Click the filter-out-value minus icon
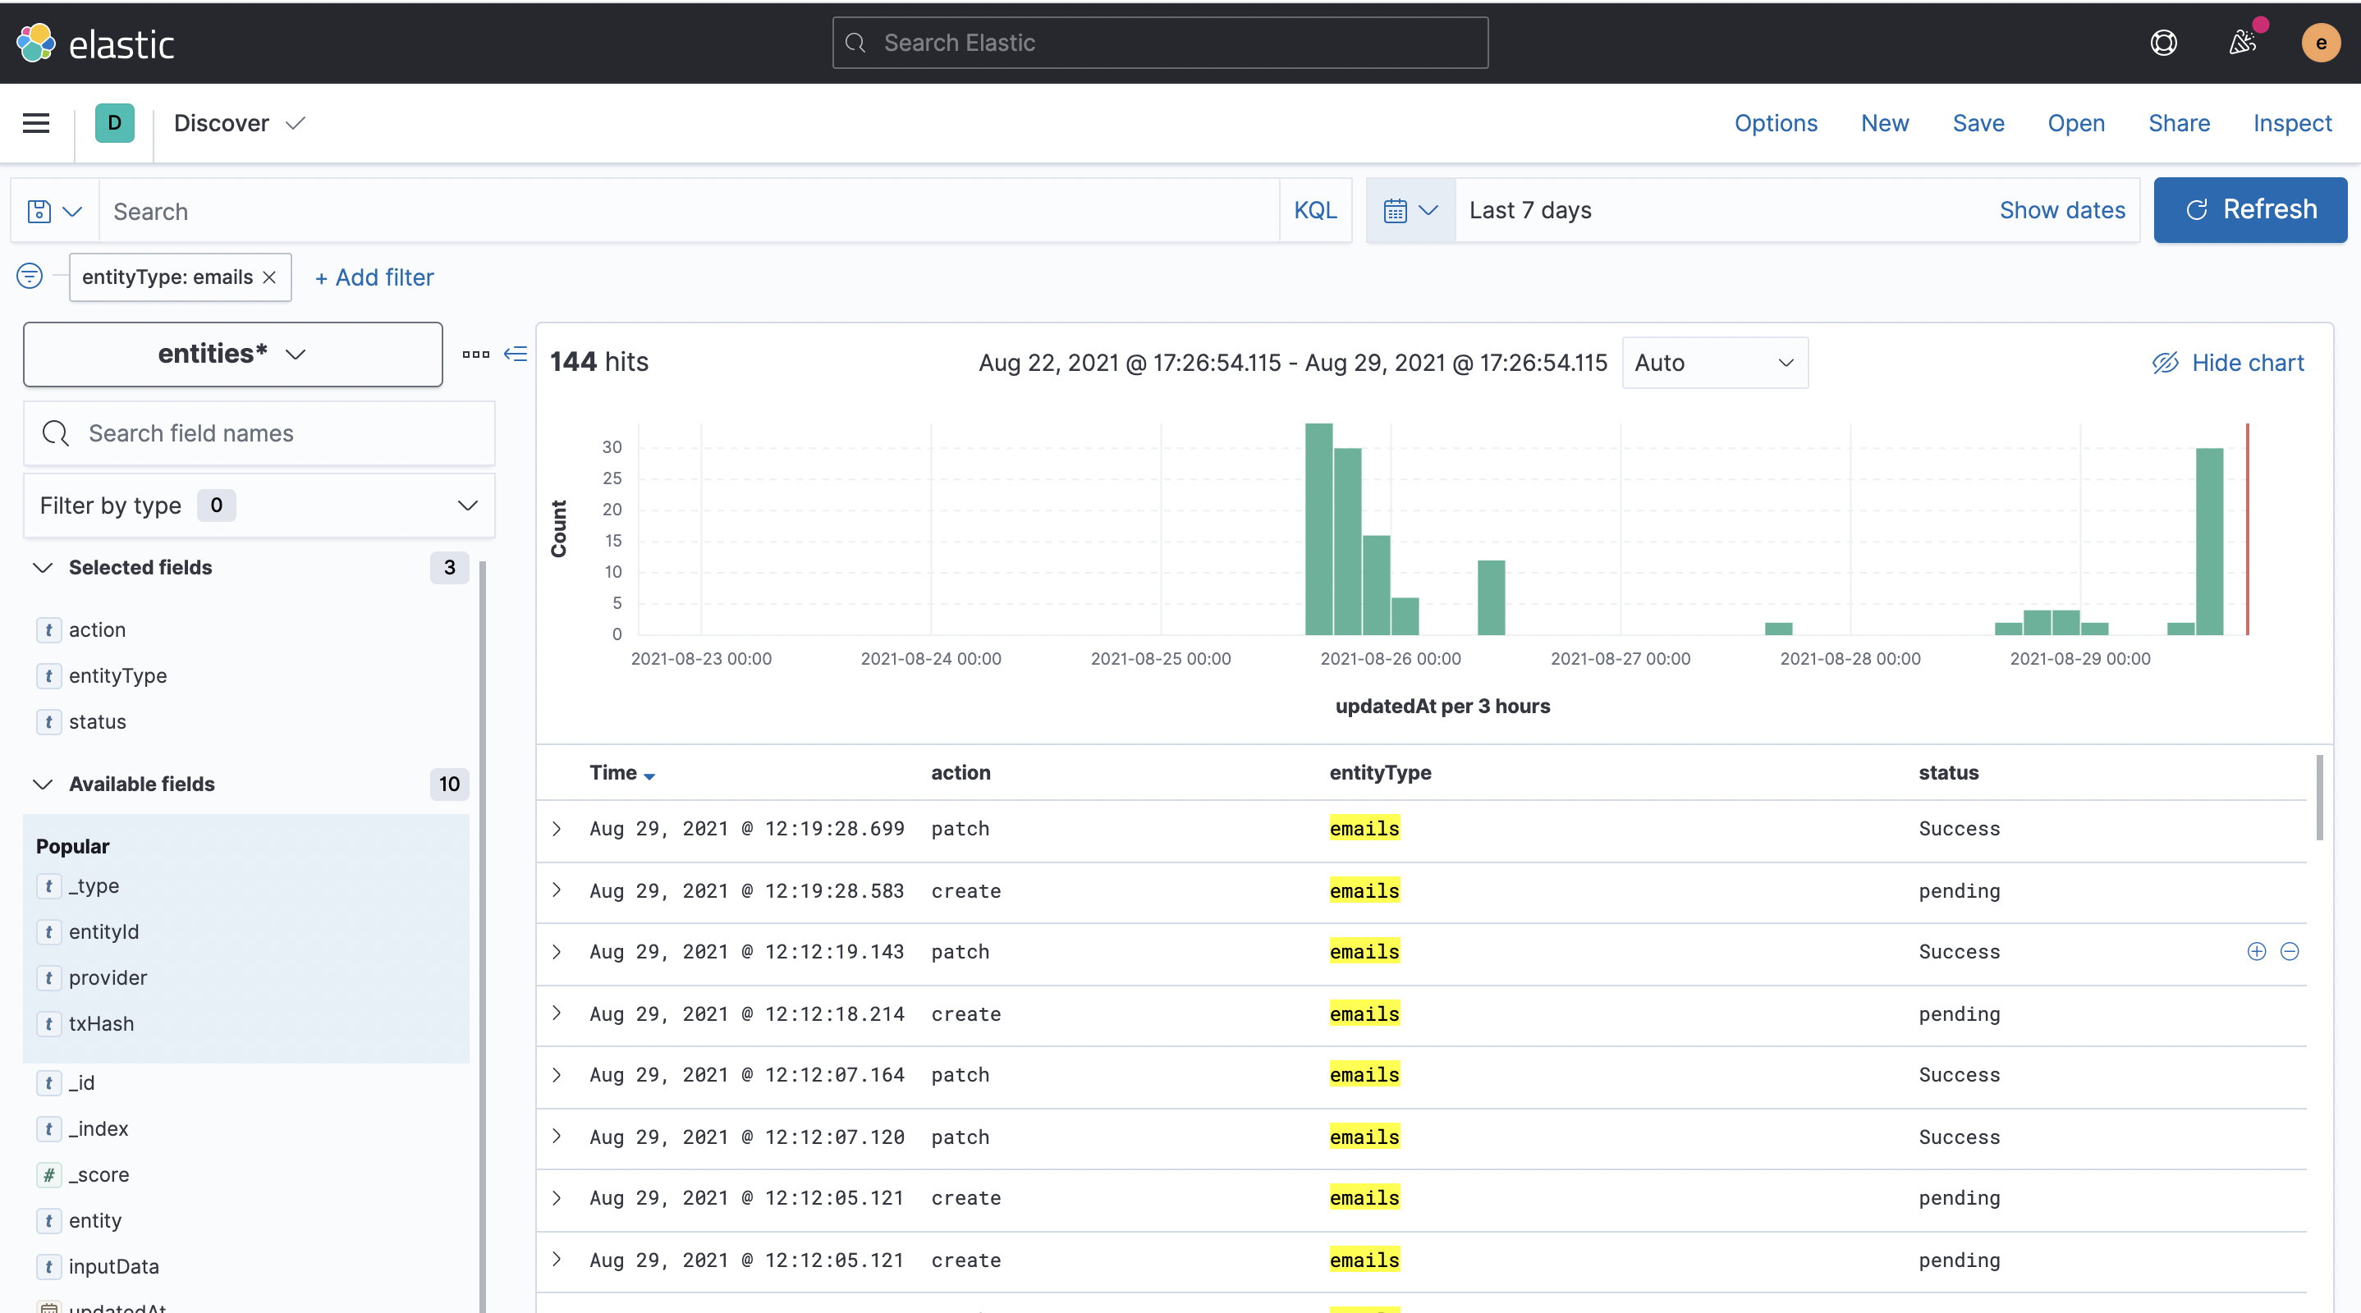This screenshot has height=1313, width=2361. point(2290,952)
